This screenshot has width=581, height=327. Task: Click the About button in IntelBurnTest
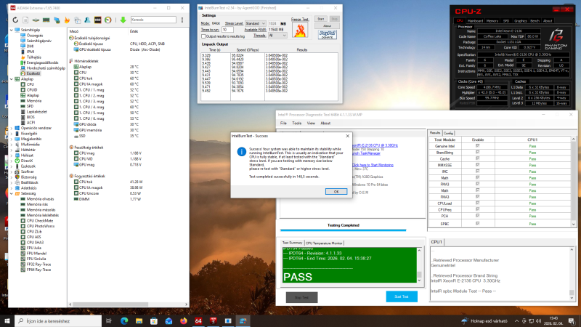tap(328, 26)
